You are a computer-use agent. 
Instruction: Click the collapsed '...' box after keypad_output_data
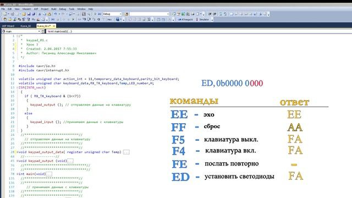coord(127,152)
